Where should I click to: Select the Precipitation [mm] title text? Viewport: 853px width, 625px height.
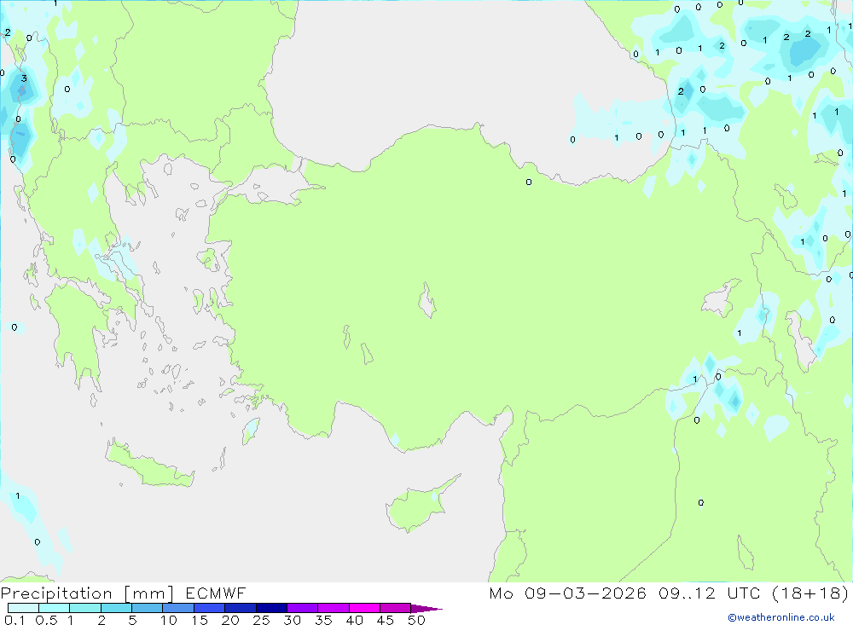coord(87,593)
